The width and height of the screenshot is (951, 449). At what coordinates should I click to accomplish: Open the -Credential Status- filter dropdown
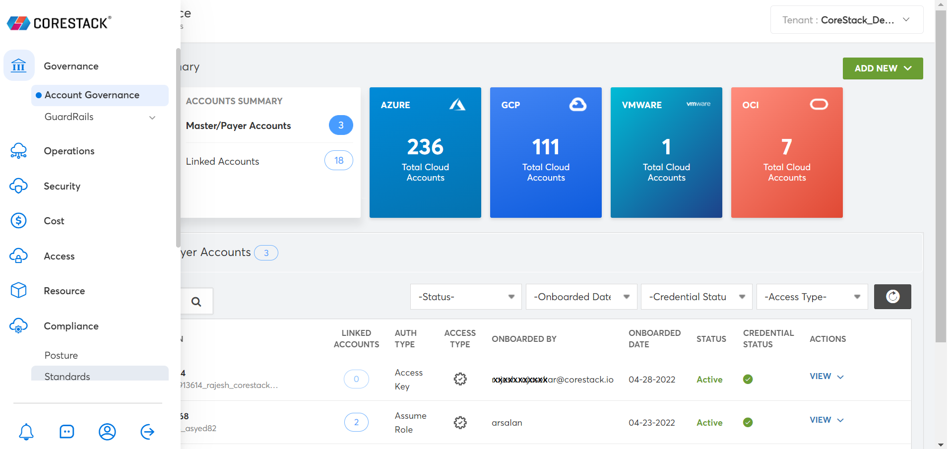697,297
